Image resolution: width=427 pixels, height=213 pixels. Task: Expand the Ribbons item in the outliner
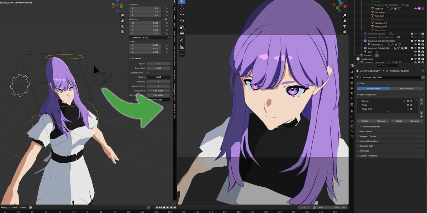click(x=369, y=9)
